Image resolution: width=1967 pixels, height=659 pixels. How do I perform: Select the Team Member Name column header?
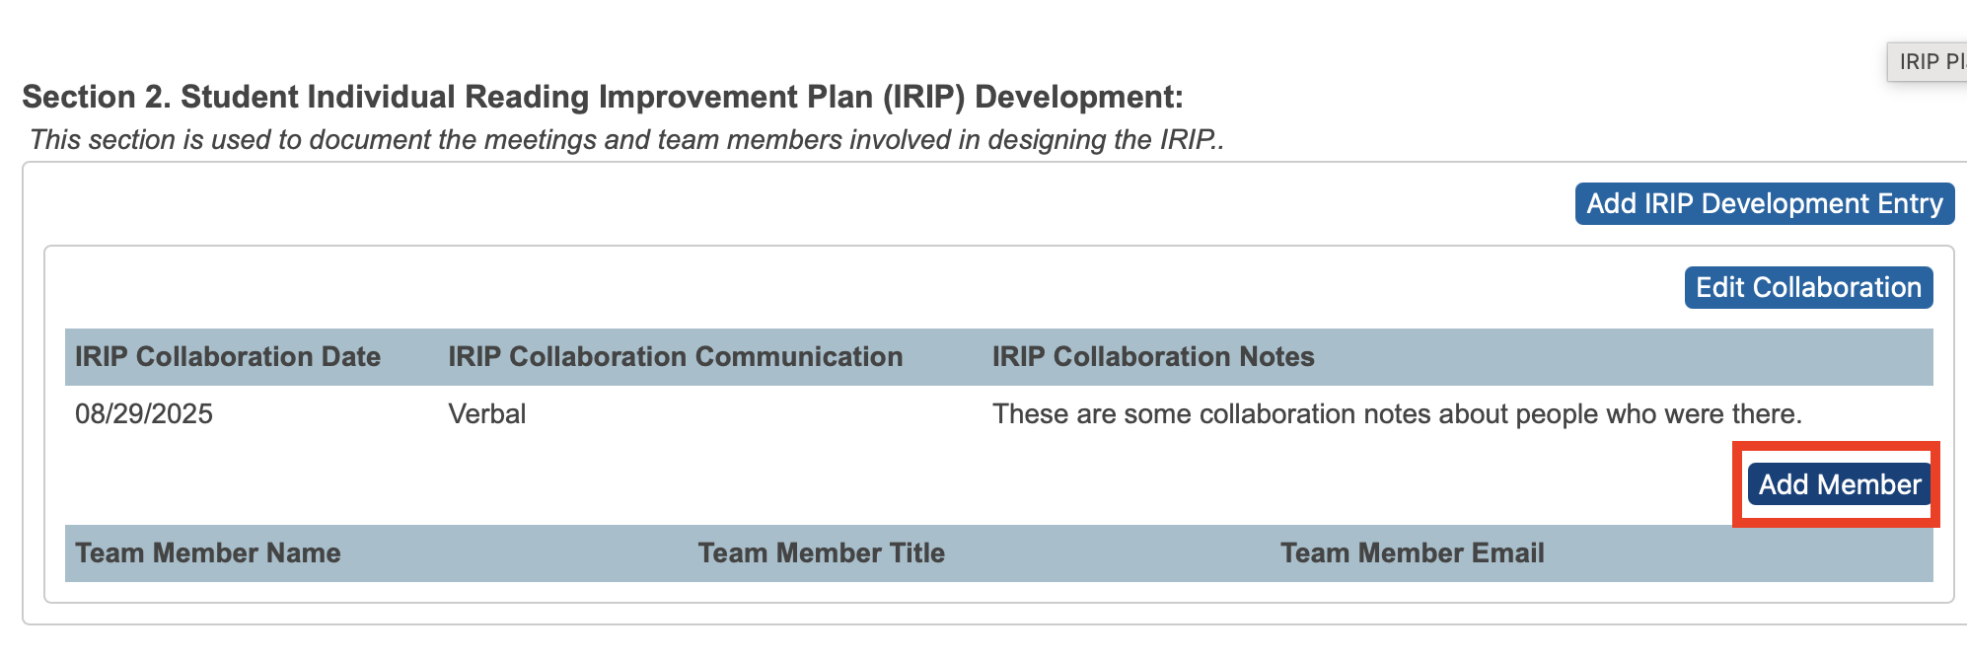point(208,552)
